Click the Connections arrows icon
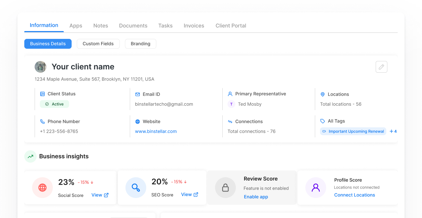 pyautogui.click(x=230, y=121)
